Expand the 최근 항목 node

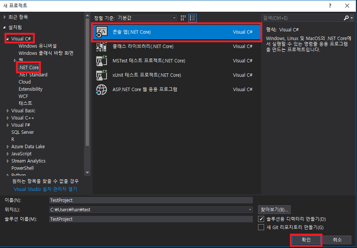[5, 17]
